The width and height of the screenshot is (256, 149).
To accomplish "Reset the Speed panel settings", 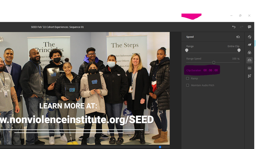I will click(x=238, y=37).
